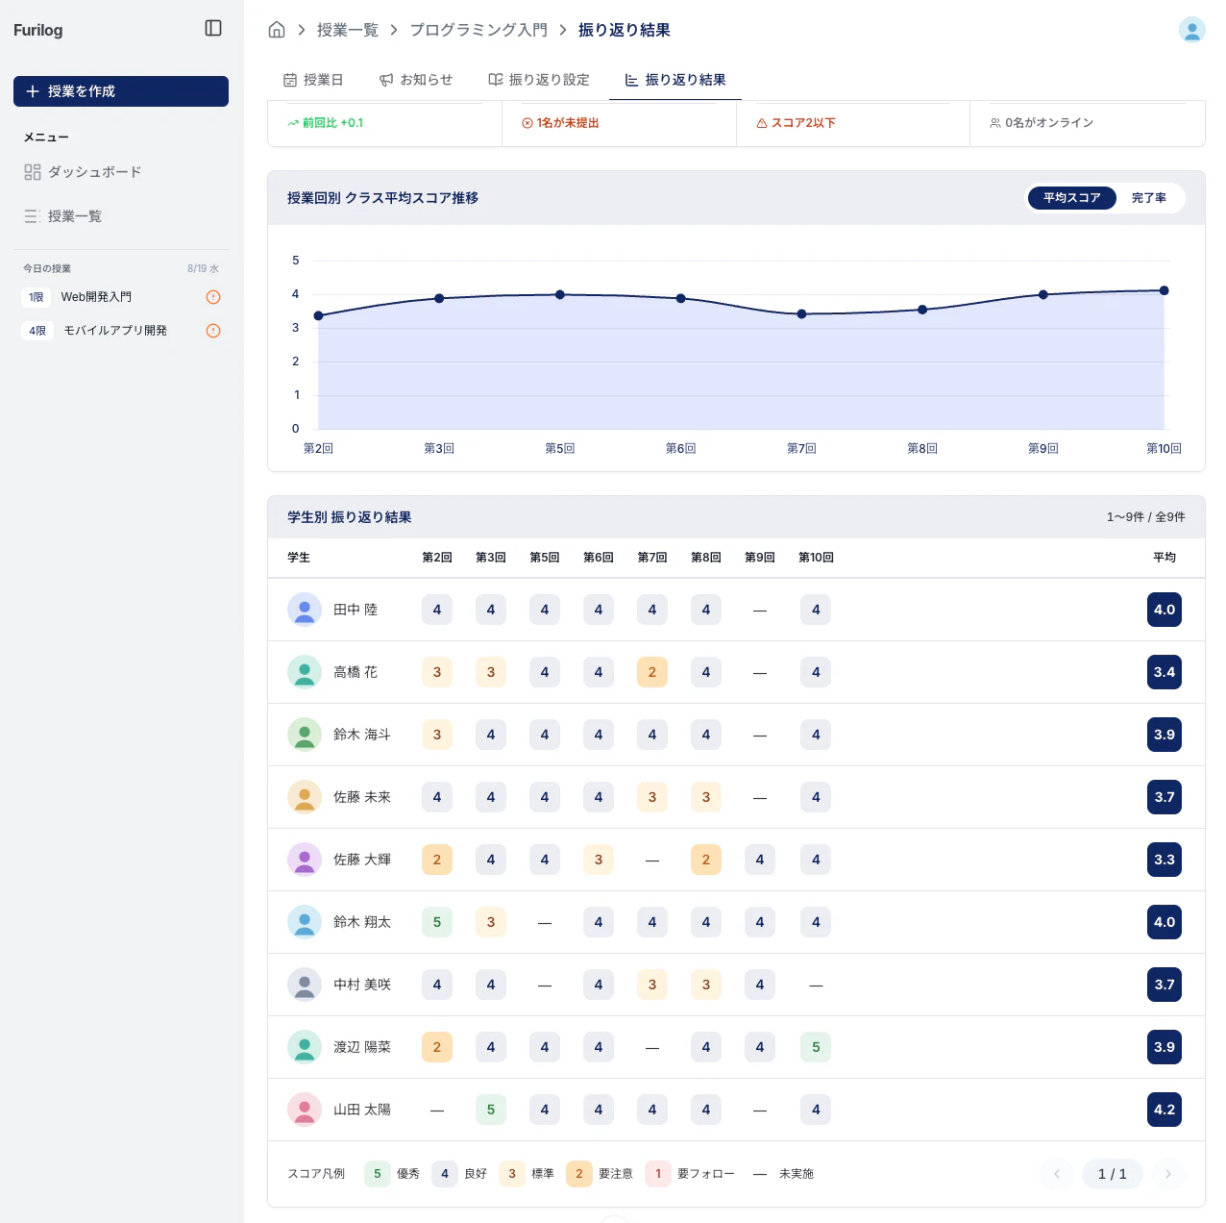Screen dimensions: 1226x1223
Task: Click the avatar of 田中 陸
Action: point(305,610)
